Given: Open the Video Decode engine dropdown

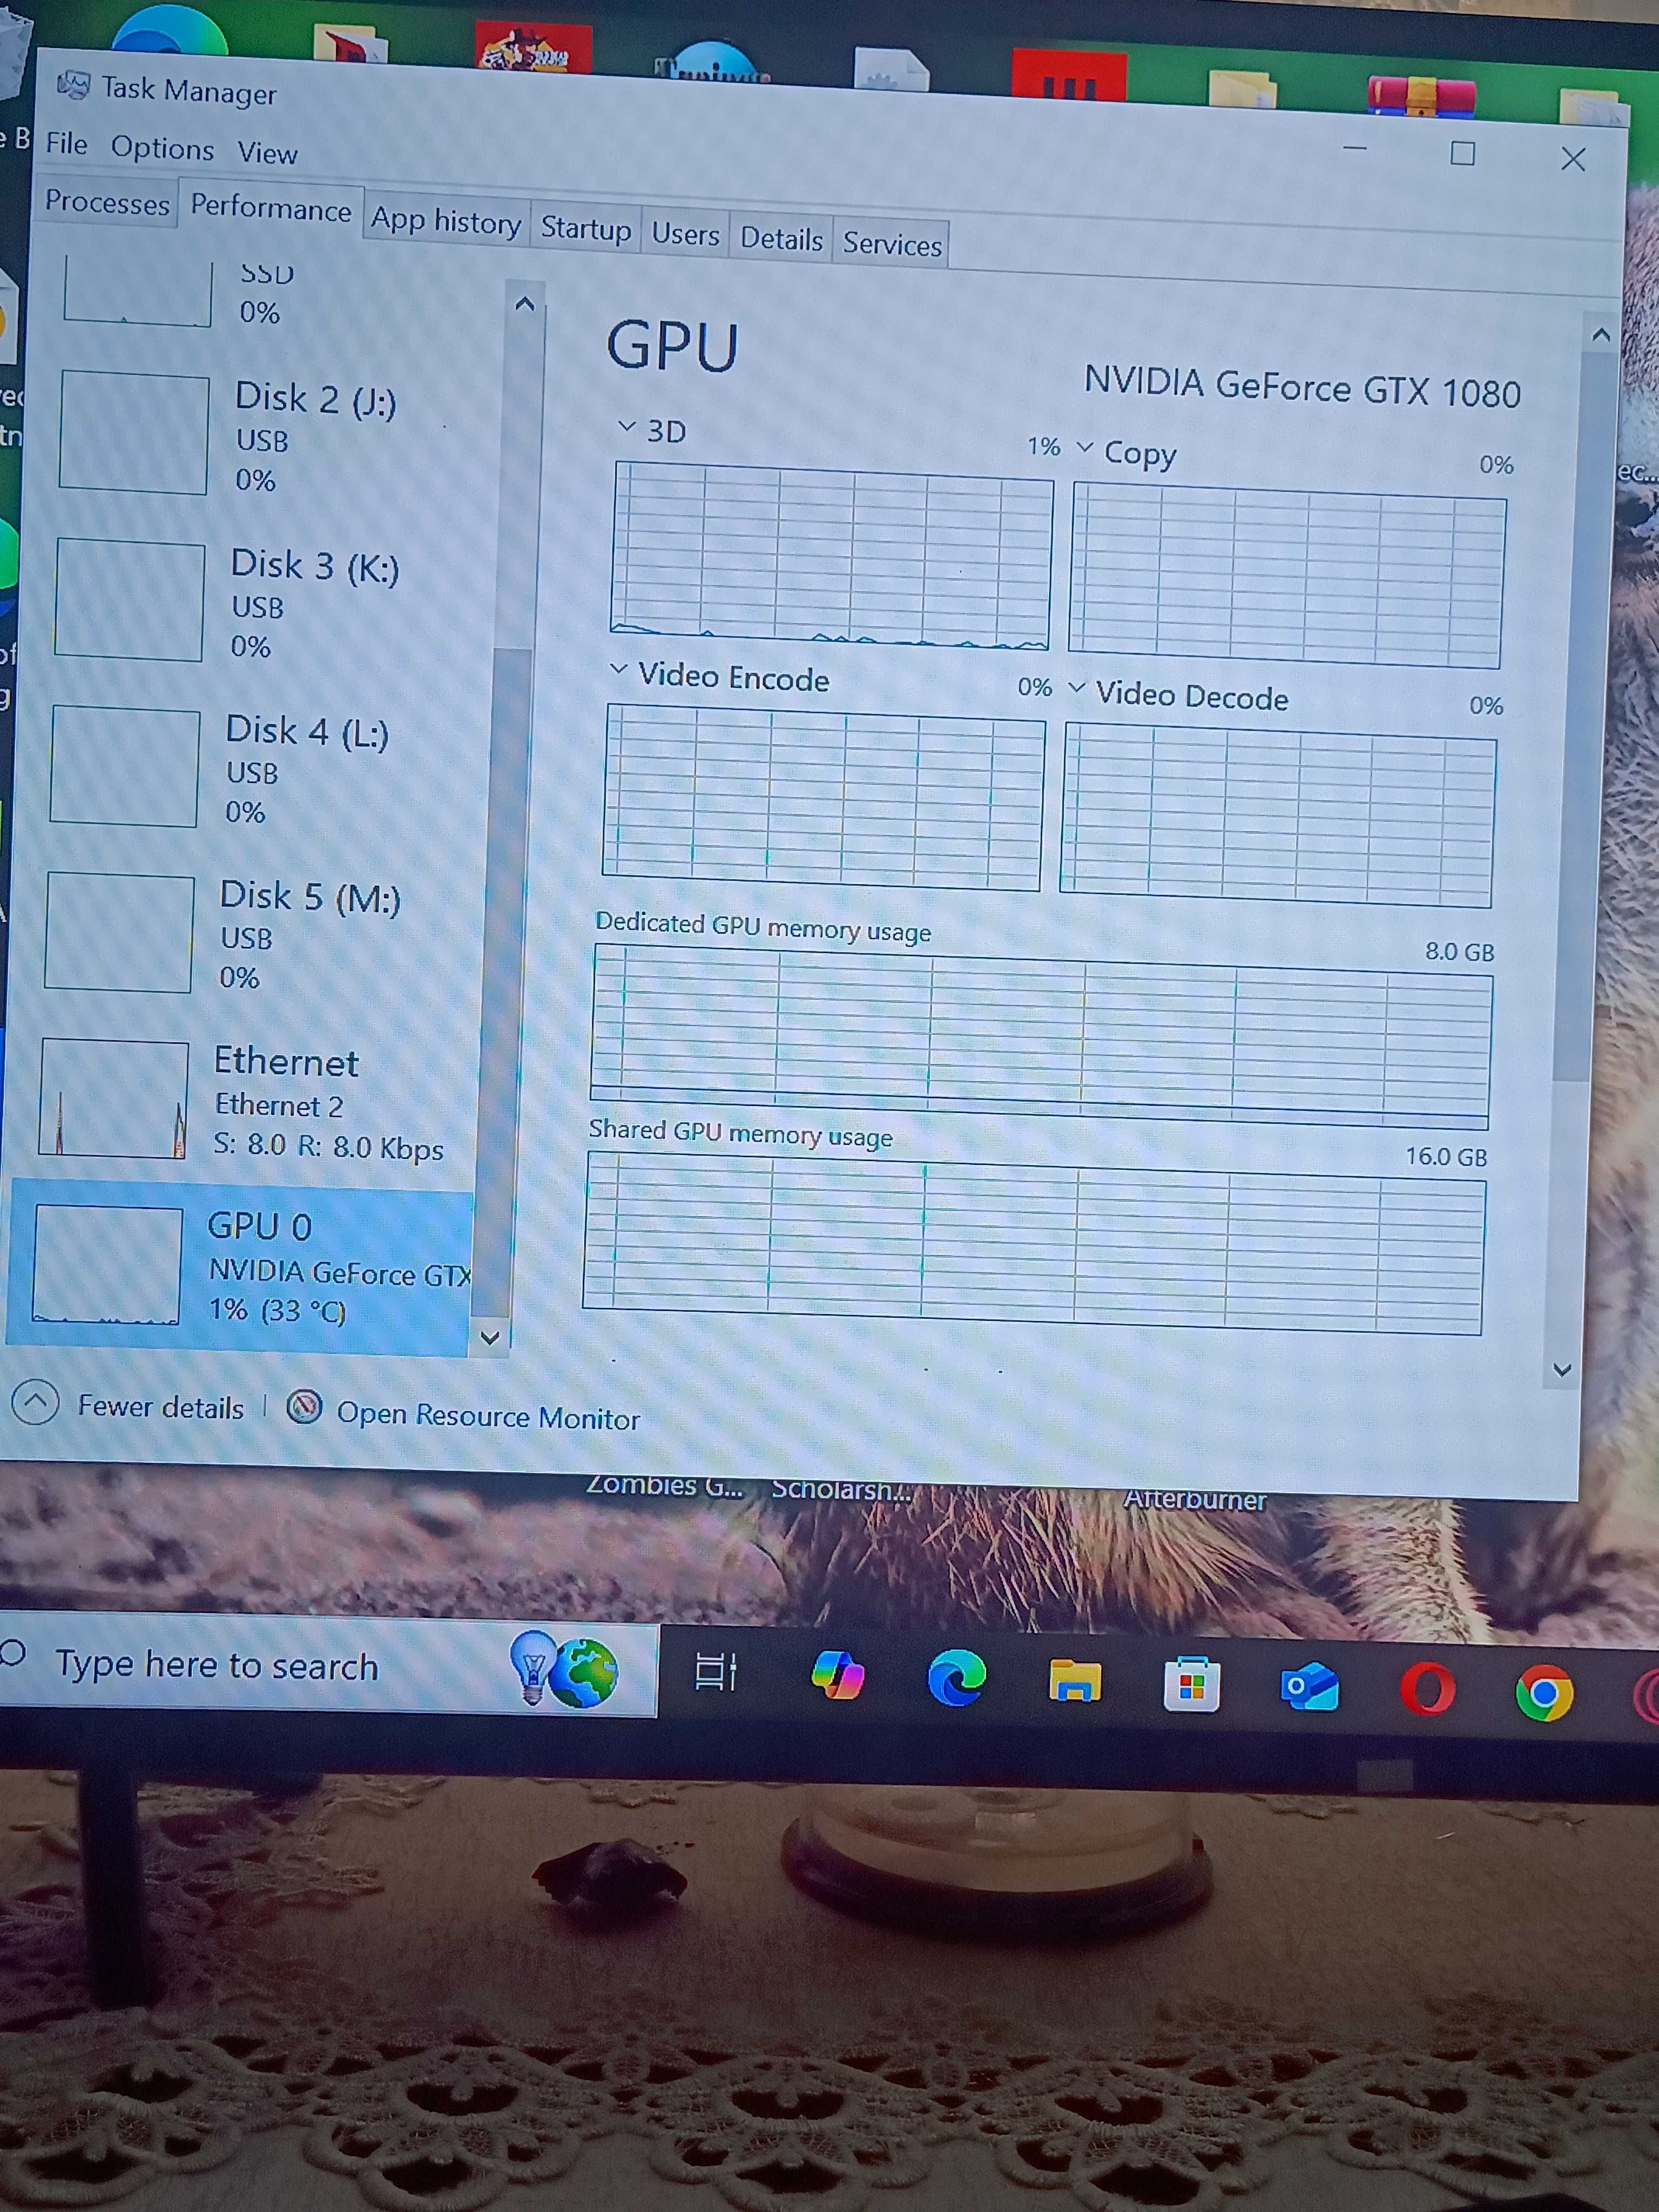Looking at the screenshot, I should pos(1077,688).
